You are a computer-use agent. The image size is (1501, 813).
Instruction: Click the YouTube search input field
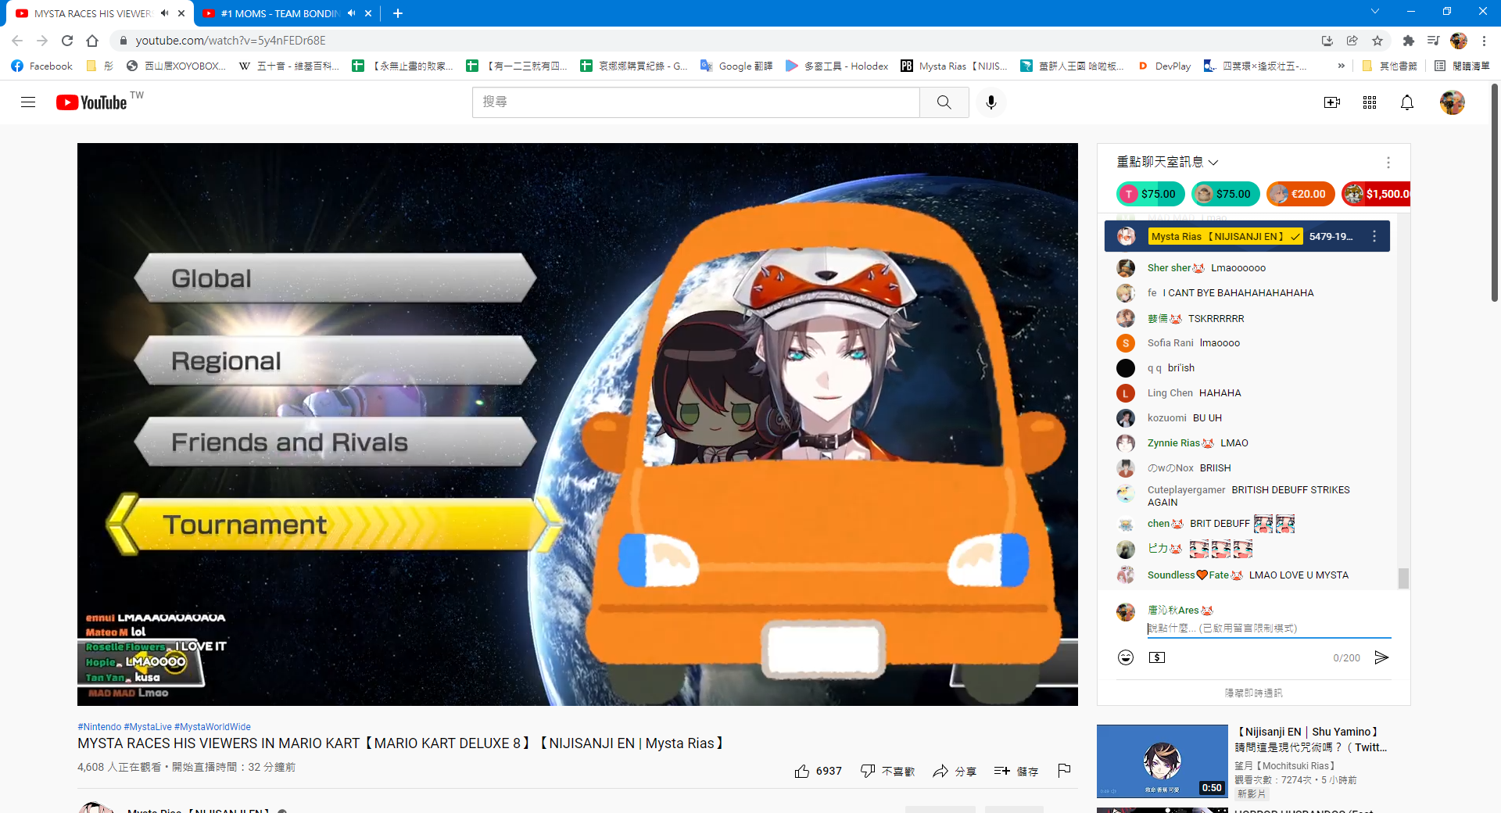click(x=696, y=102)
